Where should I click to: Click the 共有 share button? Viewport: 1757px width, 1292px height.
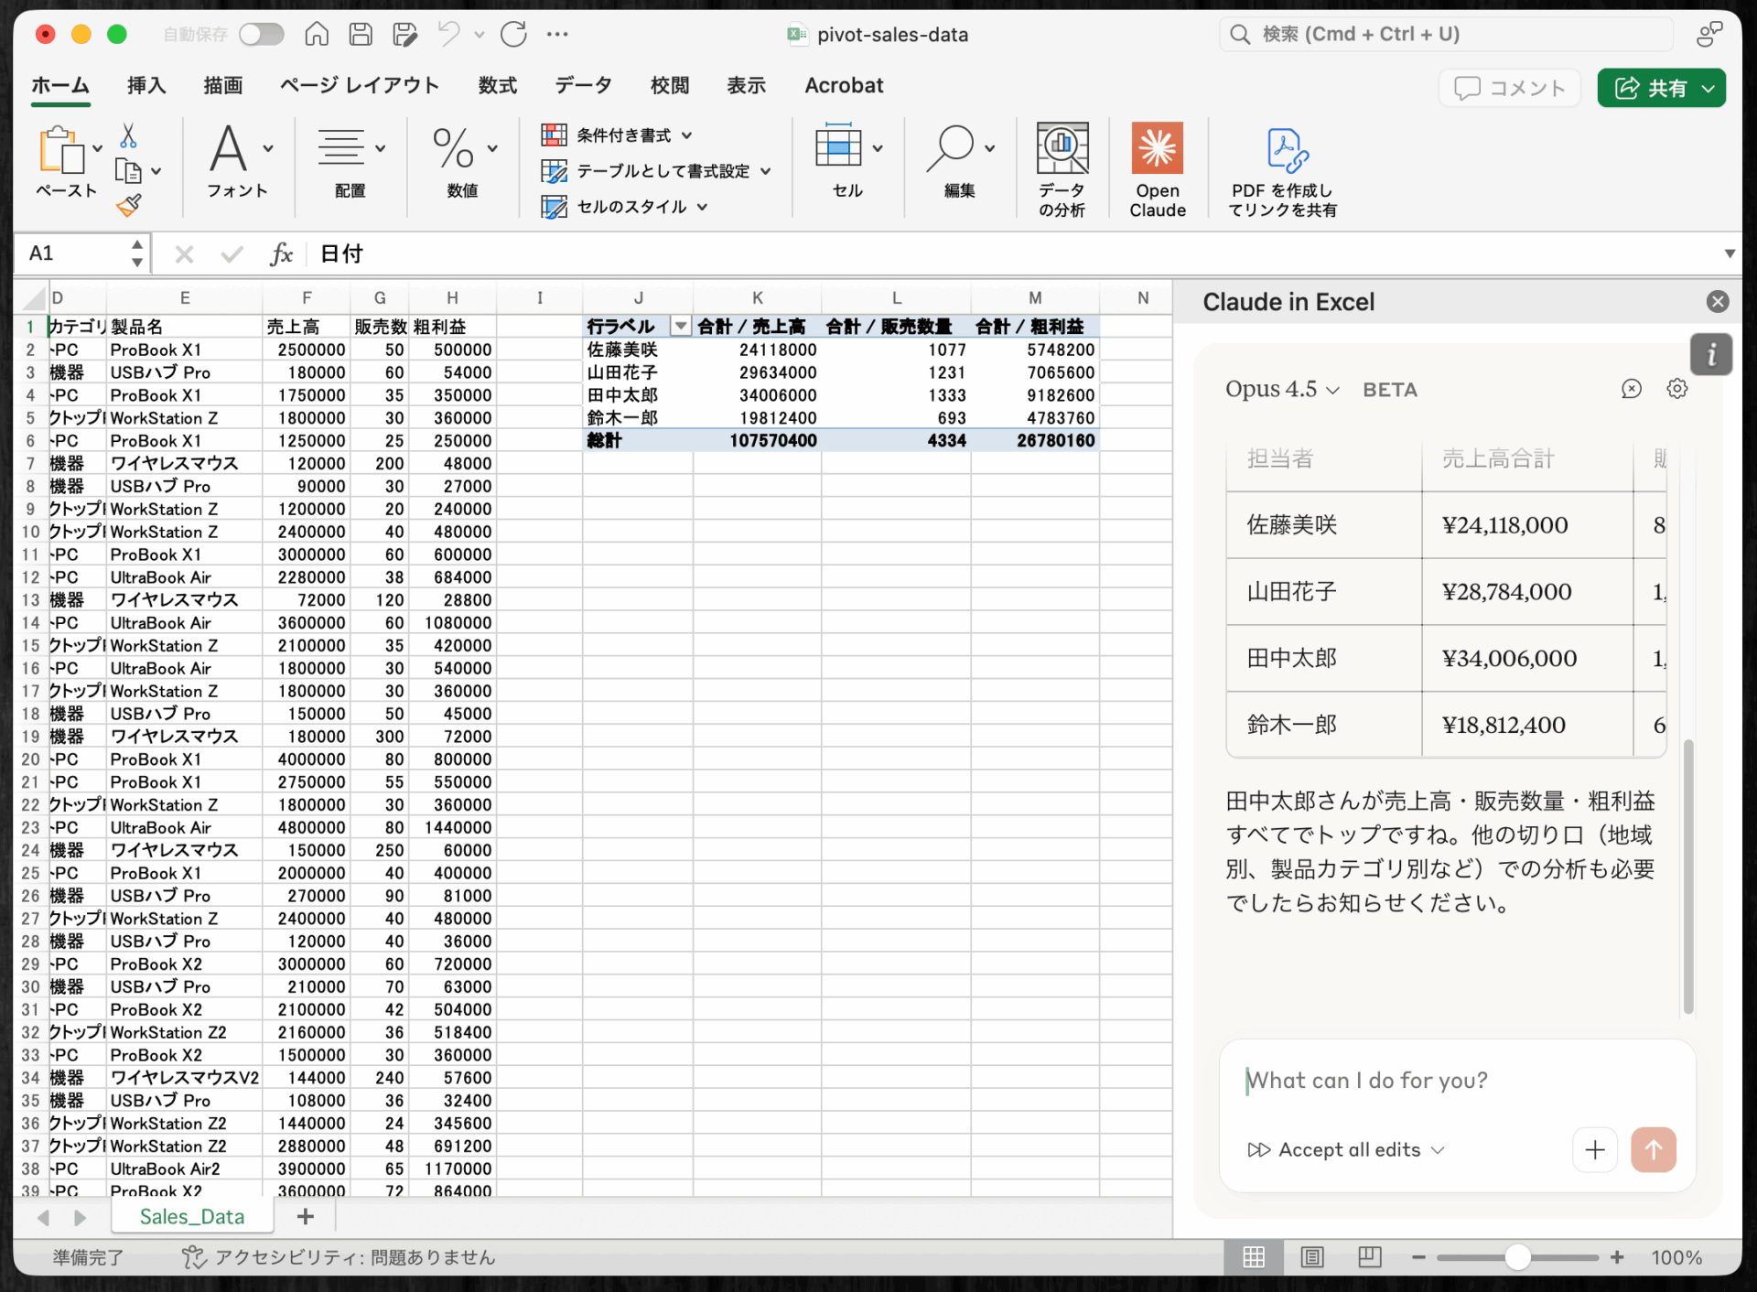pyautogui.click(x=1651, y=88)
